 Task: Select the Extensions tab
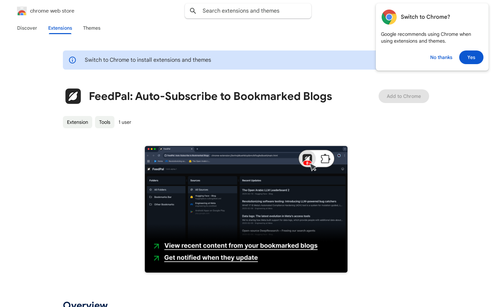point(60,28)
